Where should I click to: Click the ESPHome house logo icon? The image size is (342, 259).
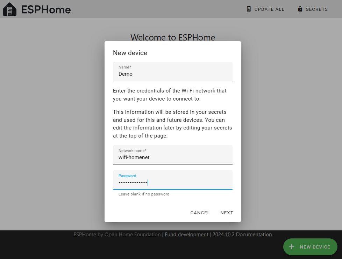(x=9, y=9)
